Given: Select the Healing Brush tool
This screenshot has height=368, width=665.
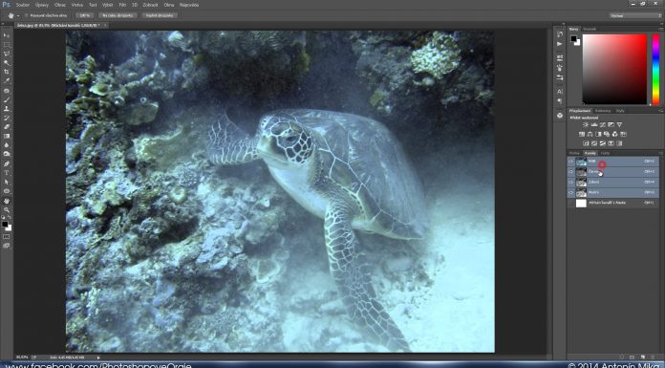Looking at the screenshot, I should [7, 91].
